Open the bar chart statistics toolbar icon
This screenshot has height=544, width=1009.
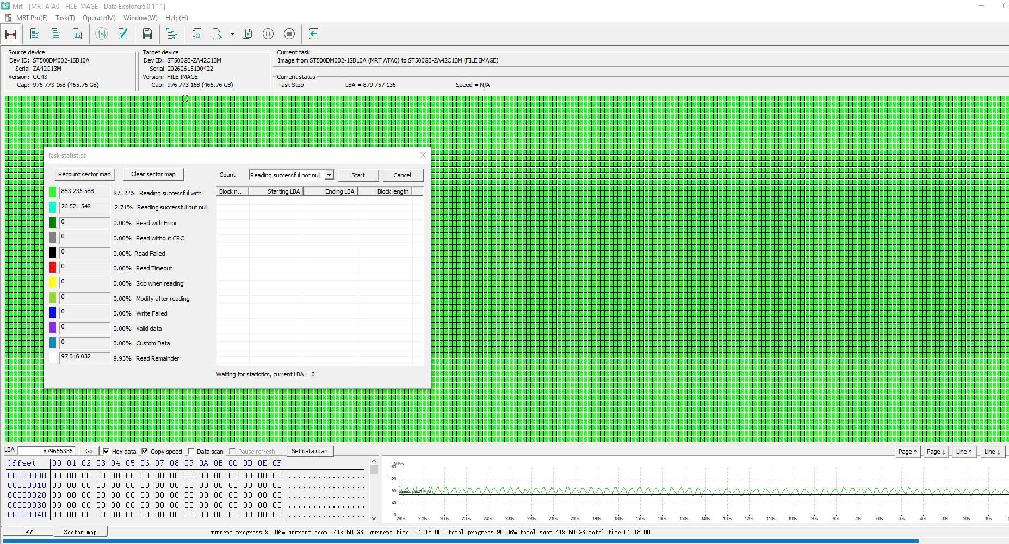point(77,34)
